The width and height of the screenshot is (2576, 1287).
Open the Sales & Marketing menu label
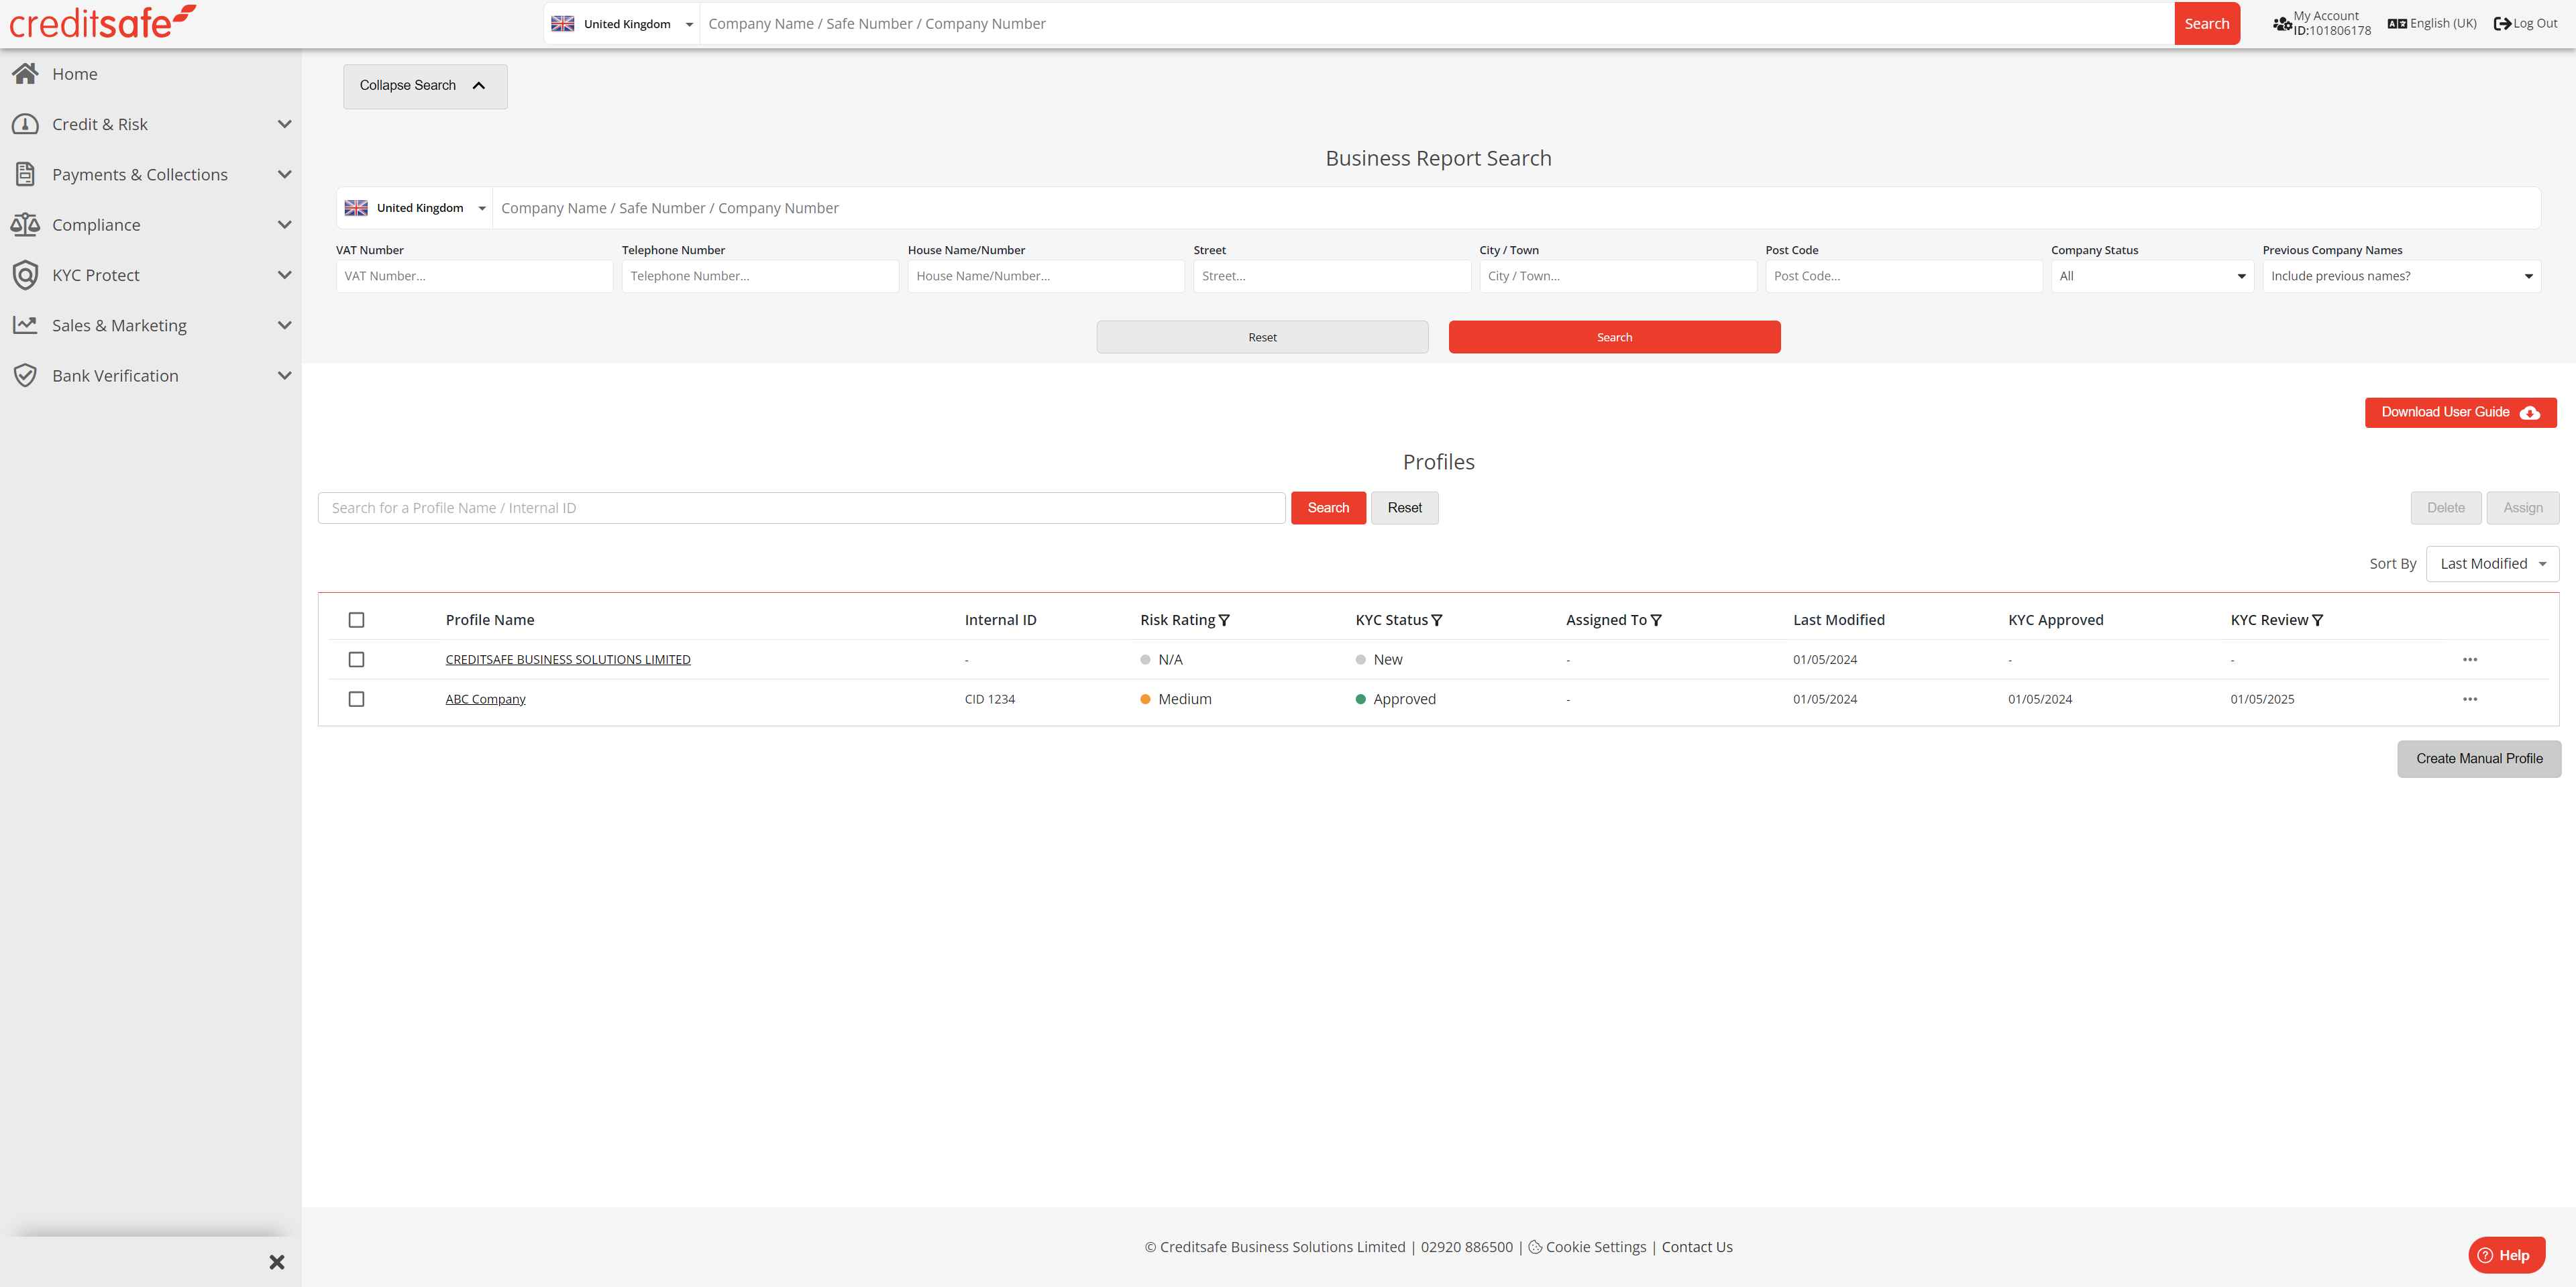click(119, 325)
